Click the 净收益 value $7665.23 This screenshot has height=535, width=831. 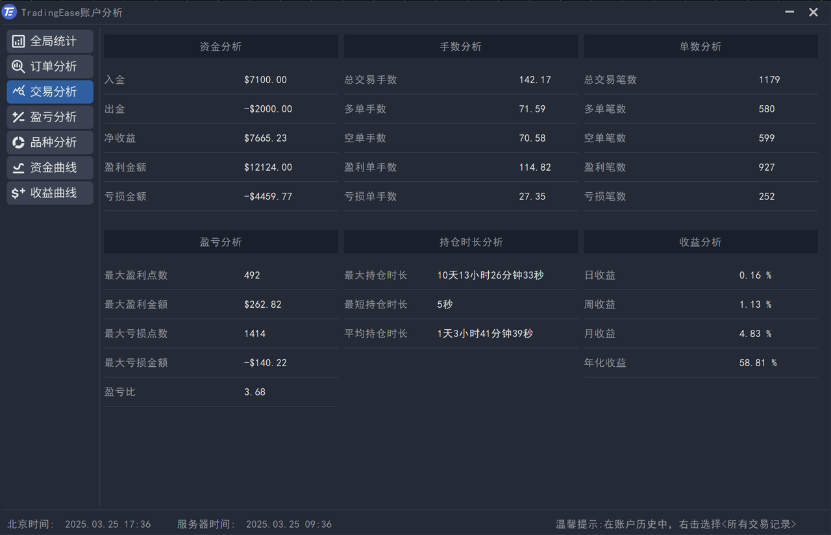coord(266,138)
